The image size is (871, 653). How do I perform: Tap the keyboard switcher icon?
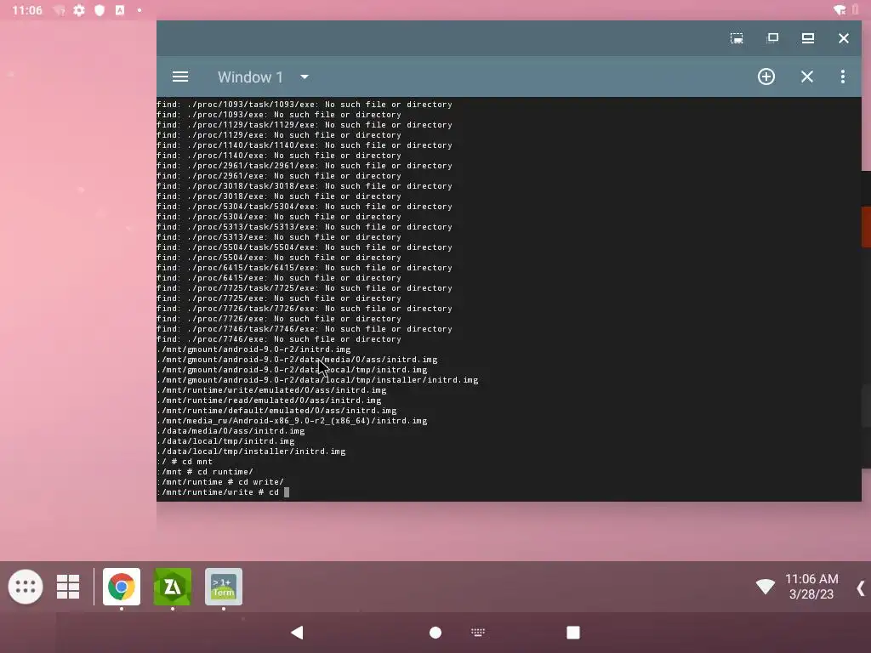478,632
